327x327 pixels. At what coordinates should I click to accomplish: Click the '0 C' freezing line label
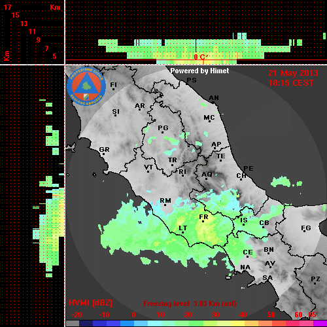(x=200, y=57)
